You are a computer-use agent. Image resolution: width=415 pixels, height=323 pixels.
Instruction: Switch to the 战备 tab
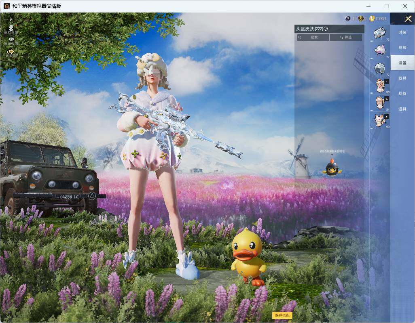tap(402, 94)
